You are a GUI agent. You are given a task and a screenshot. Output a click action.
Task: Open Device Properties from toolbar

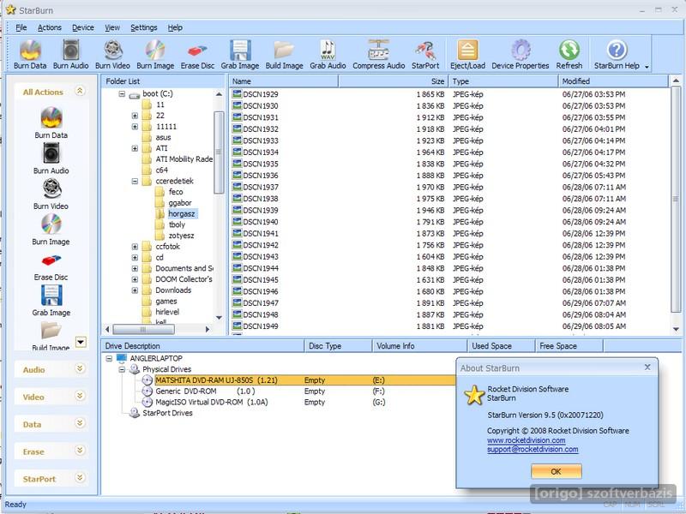(x=521, y=55)
